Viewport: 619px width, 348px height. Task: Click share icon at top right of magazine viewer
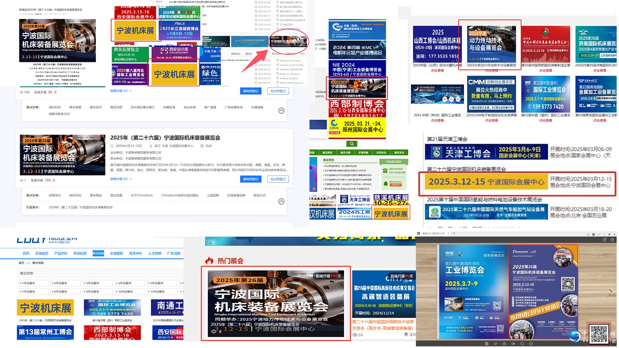coord(604,240)
